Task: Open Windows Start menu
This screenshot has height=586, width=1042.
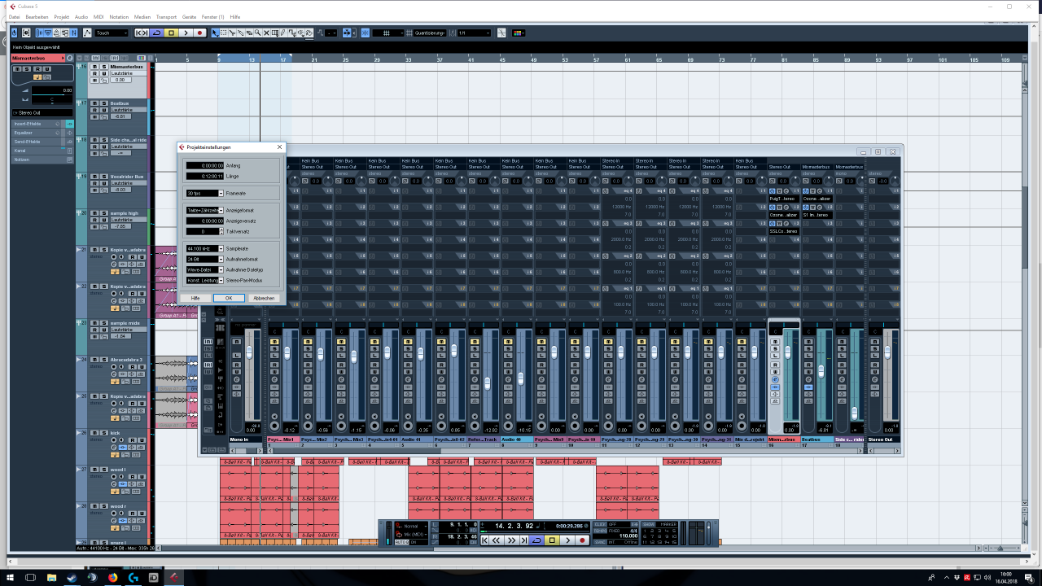Action: click(11, 577)
